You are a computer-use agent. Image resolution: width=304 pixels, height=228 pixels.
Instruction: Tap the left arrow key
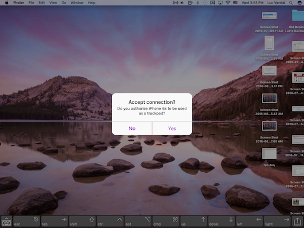point(249,221)
